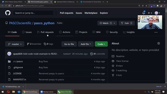Open the LICENSE file
The height and width of the screenshot is (94, 167).
[17, 73]
